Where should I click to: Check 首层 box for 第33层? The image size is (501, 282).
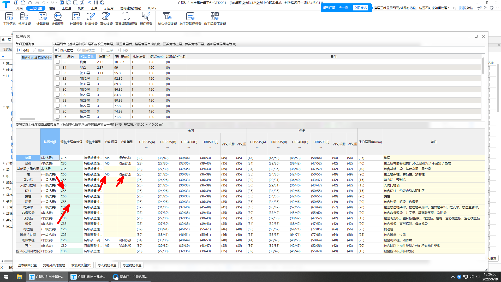point(58,73)
